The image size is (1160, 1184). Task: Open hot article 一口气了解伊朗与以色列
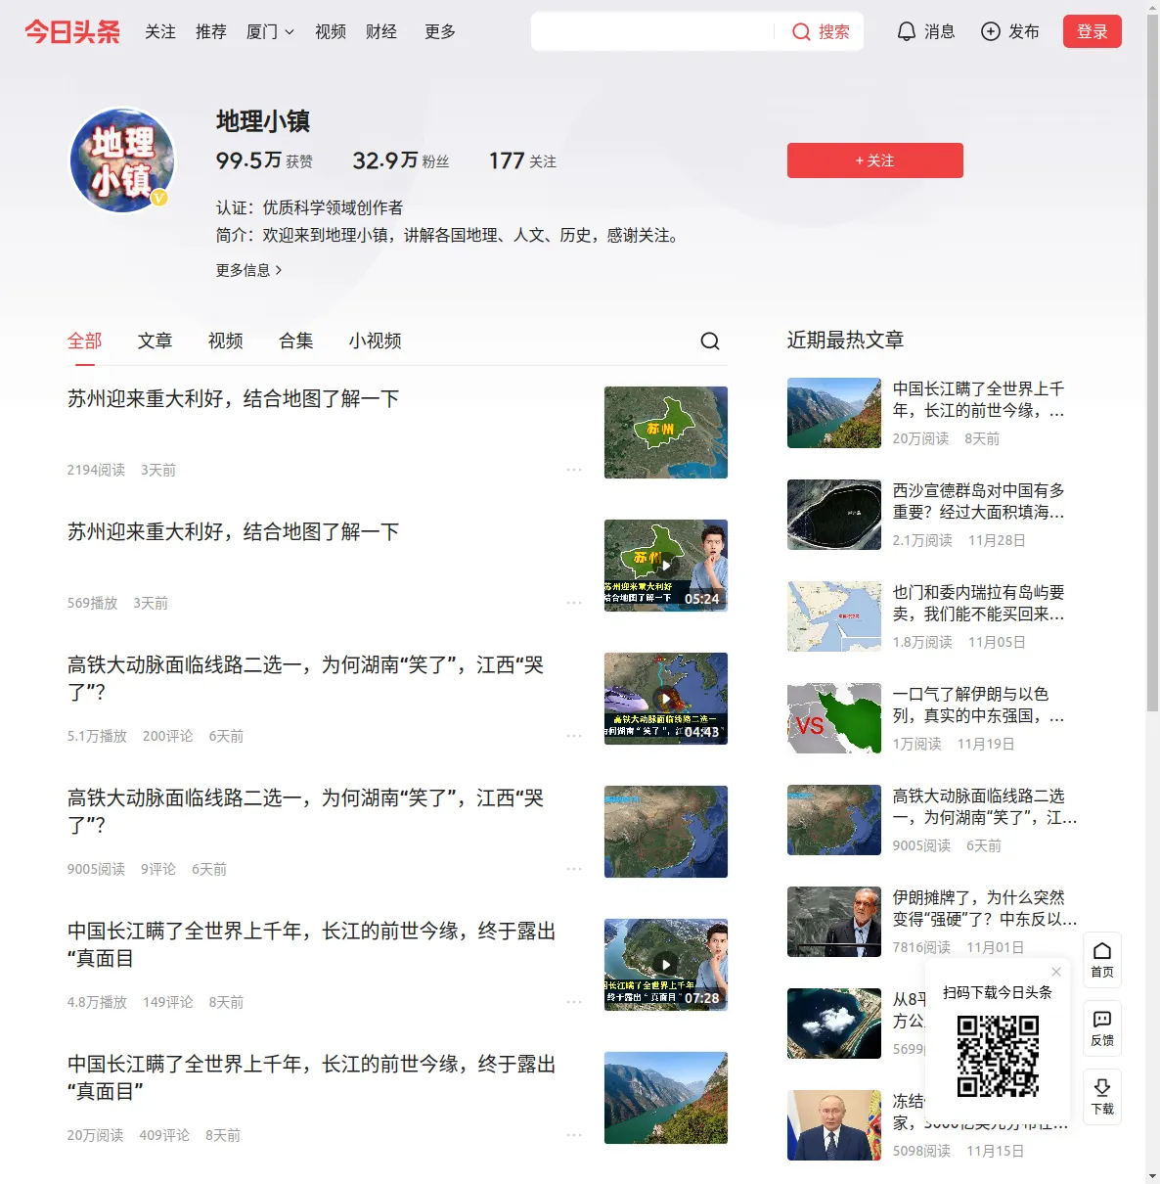[979, 705]
